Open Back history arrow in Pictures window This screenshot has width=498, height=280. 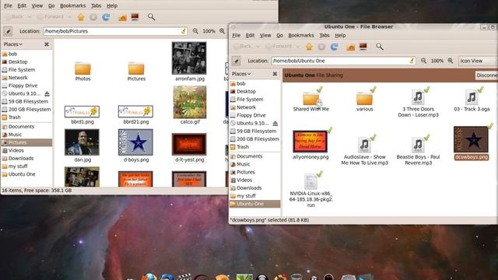pos(30,17)
